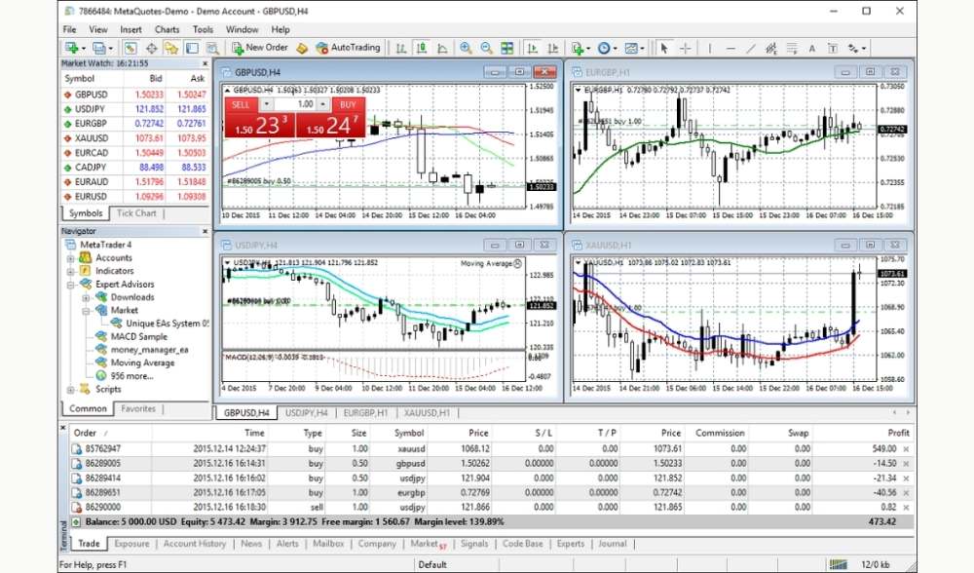Select the Trendline drawing tool
The width and height of the screenshot is (974, 573).
tap(751, 48)
